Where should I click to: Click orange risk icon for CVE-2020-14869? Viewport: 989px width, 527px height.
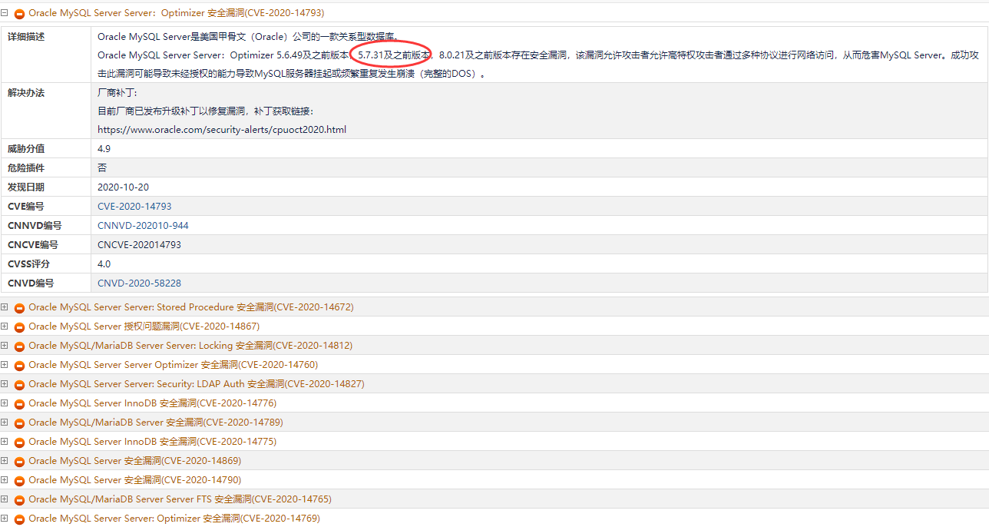(20, 462)
